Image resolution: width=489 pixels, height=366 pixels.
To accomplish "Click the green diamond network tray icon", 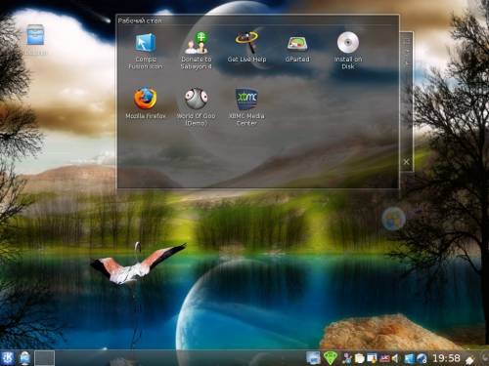I will tap(330, 358).
